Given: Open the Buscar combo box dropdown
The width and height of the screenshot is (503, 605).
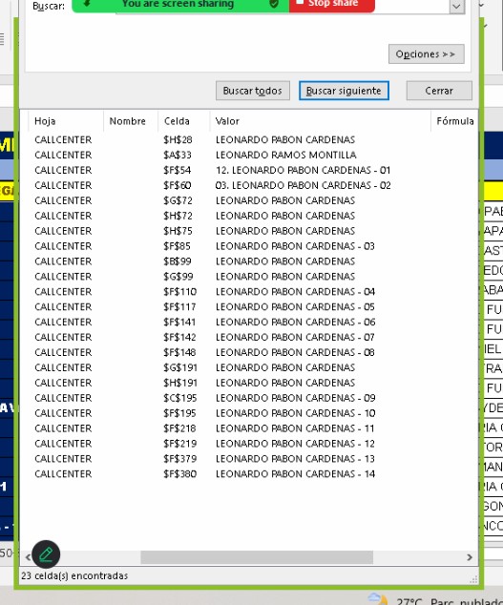Looking at the screenshot, I should 456,6.
